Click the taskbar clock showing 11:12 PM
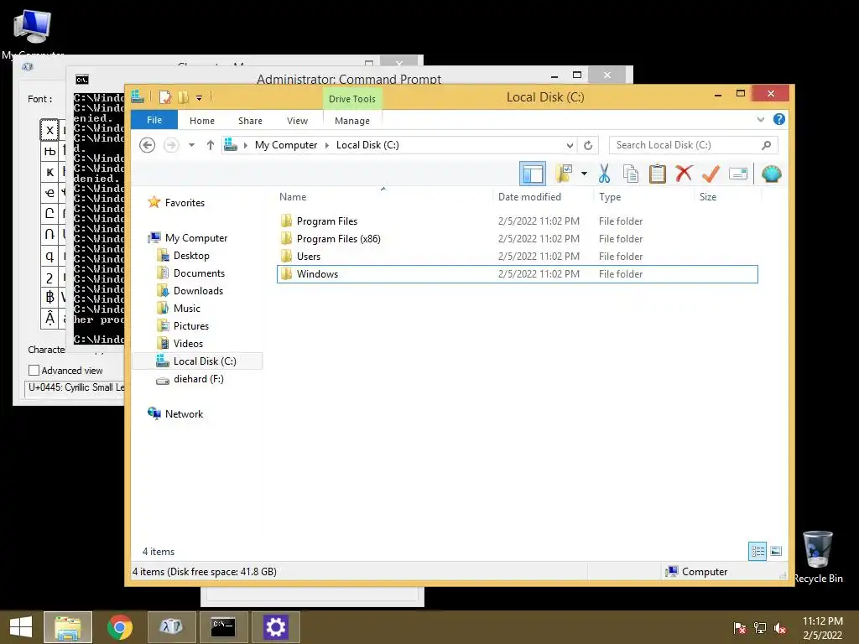This screenshot has width=859, height=644. tap(822, 627)
